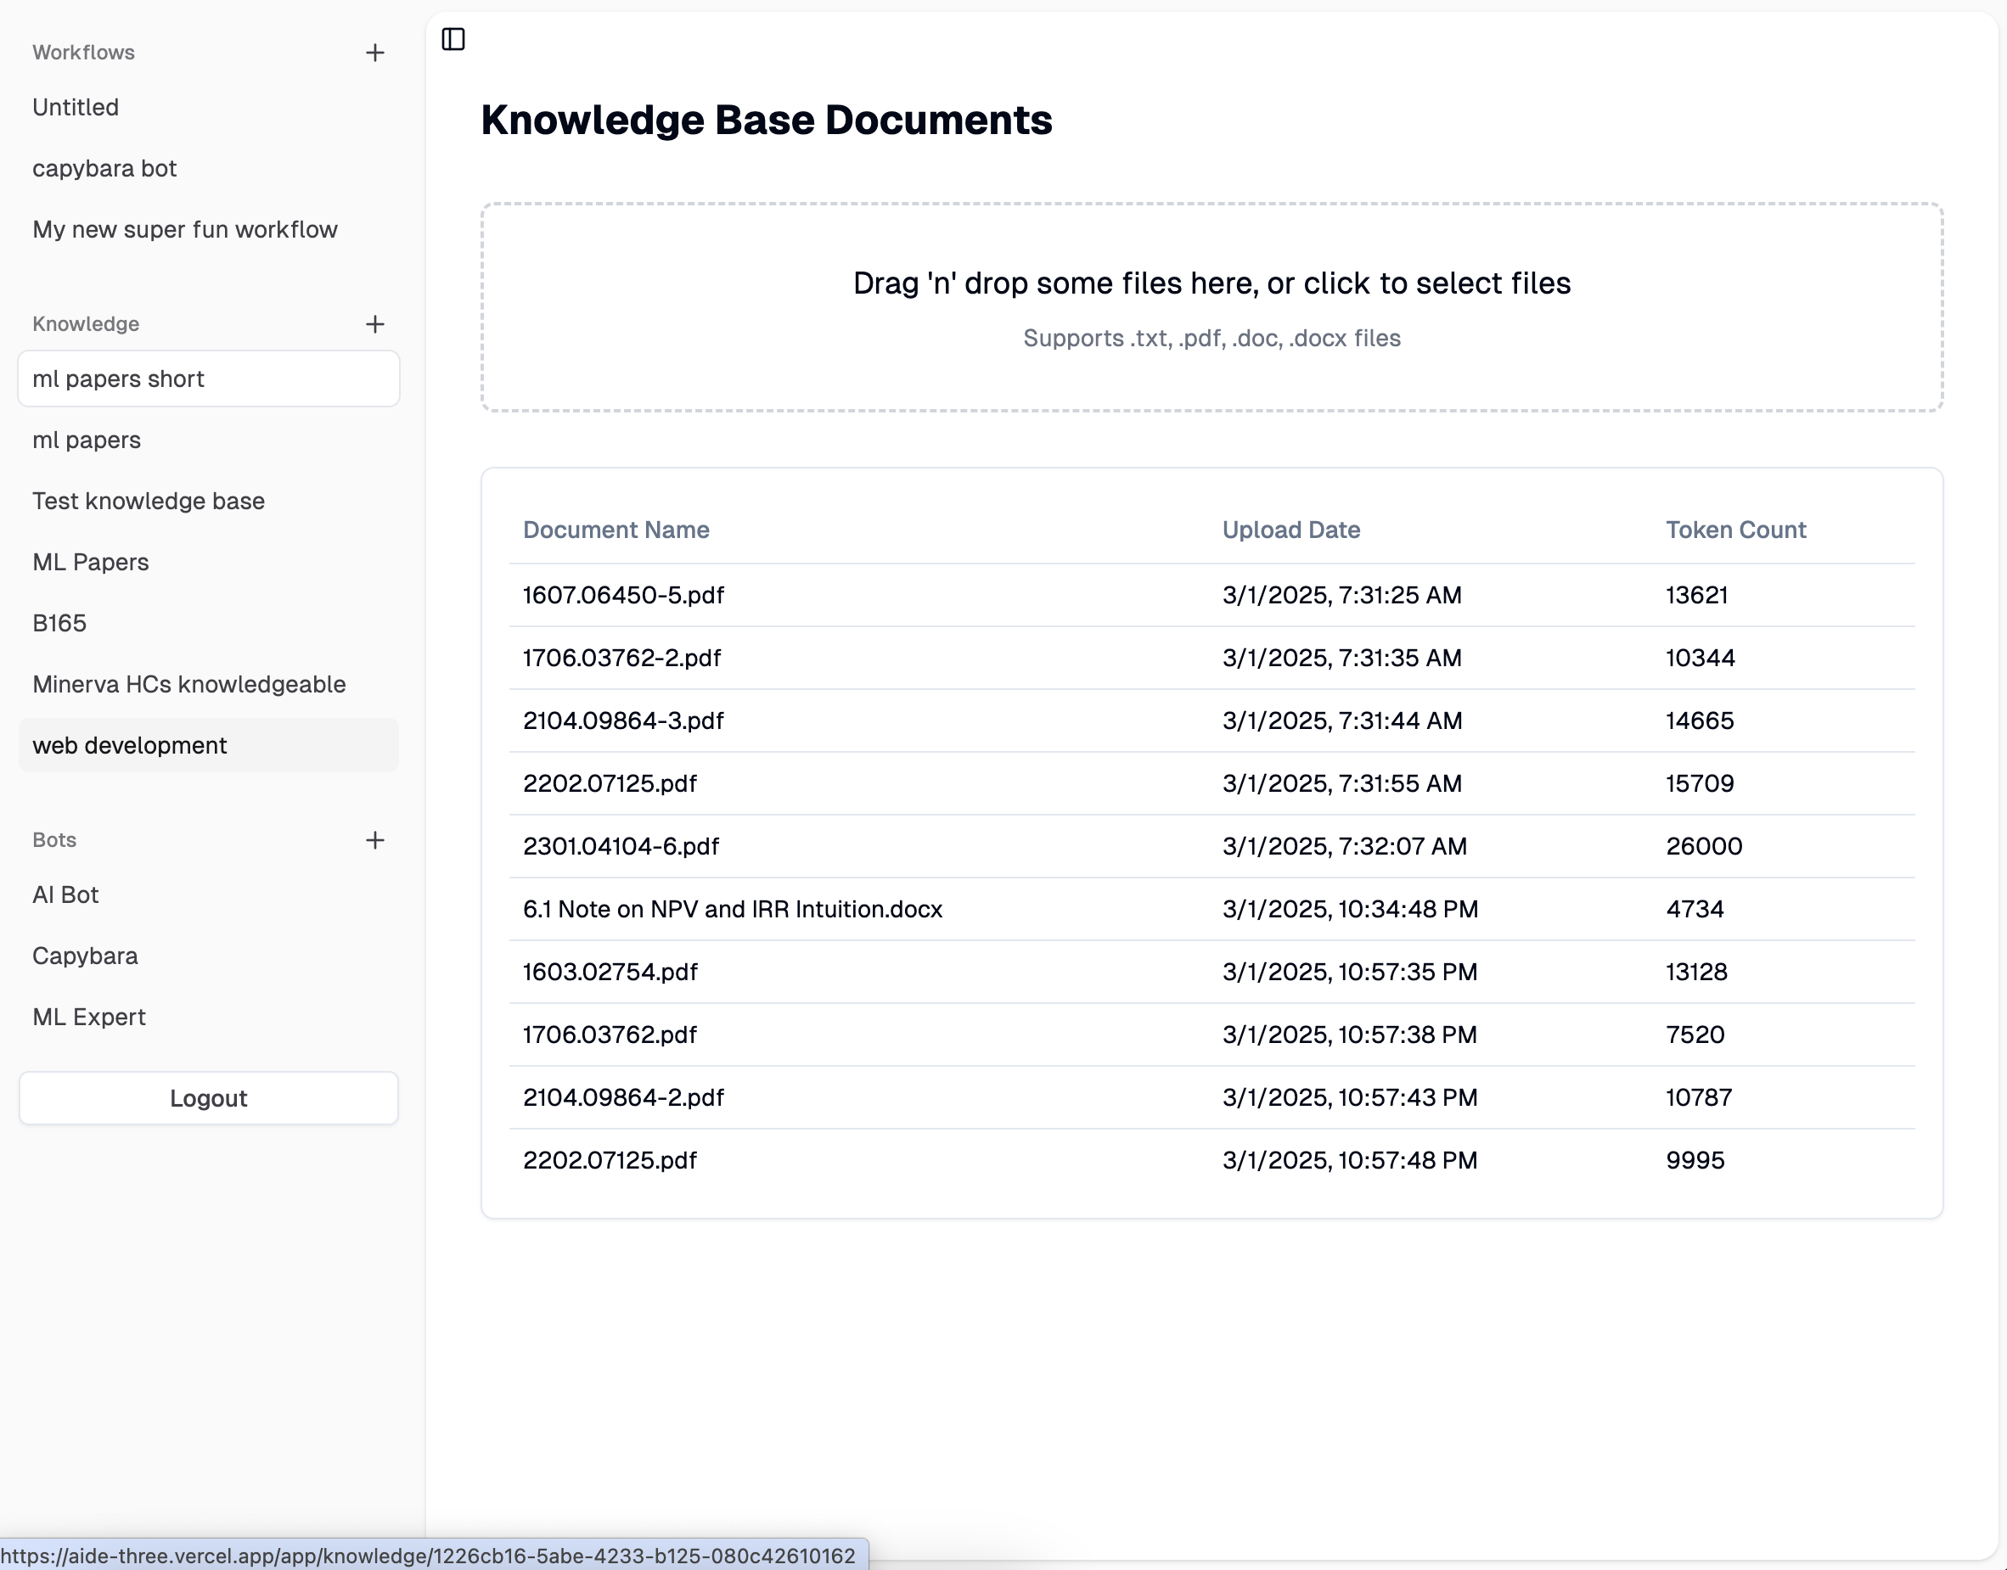This screenshot has height=1570, width=2007.
Task: Go to the B165 knowledge base
Action: pos(59,623)
